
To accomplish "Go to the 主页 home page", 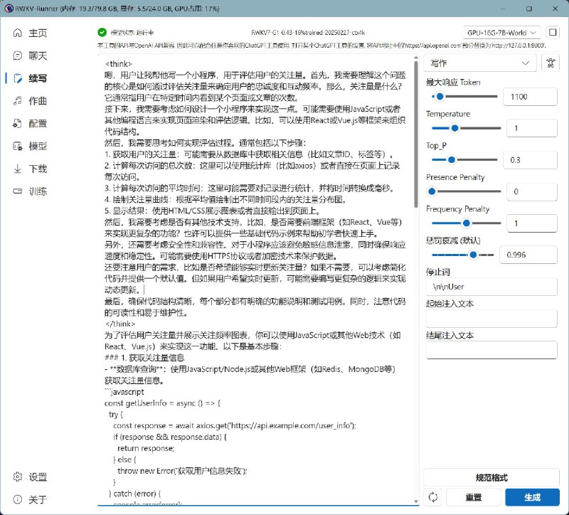I will [x=31, y=33].
